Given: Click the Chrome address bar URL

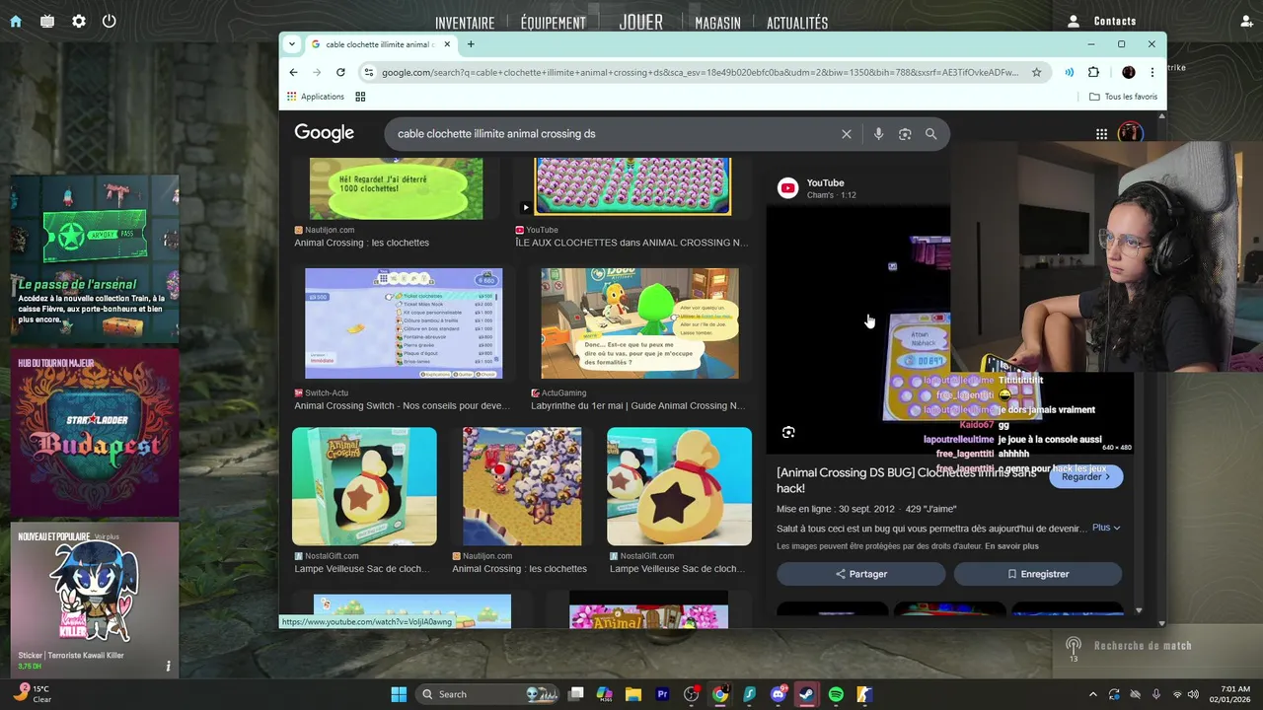Looking at the screenshot, I should [x=700, y=72].
